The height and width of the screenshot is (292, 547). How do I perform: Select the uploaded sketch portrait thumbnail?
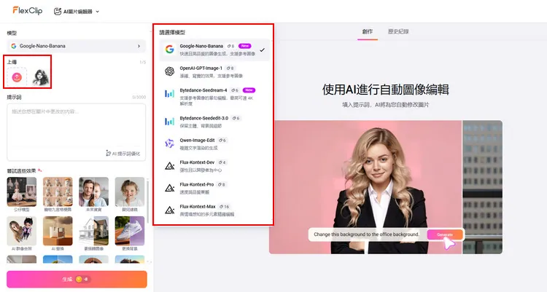click(x=40, y=77)
